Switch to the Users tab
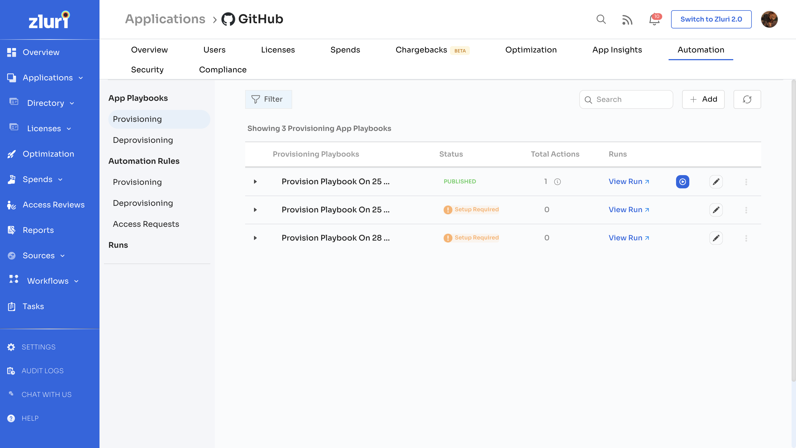Screen dimensions: 796x448 [214, 50]
